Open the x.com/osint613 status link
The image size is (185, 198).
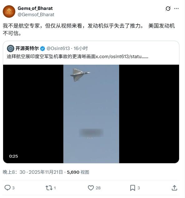[x=122, y=57]
